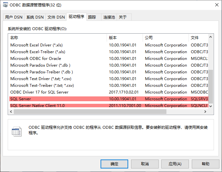Image resolution: width=222 pixels, height=172 pixels.
Task: Switch to the 连接池 tab
Action: tap(109, 17)
